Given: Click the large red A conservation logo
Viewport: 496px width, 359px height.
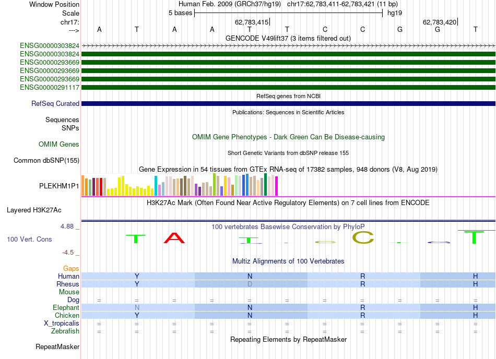Looking at the screenshot, I should (174, 238).
